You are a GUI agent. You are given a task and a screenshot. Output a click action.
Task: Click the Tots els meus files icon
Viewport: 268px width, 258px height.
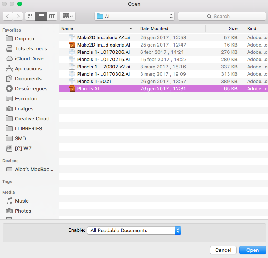pos(9,48)
